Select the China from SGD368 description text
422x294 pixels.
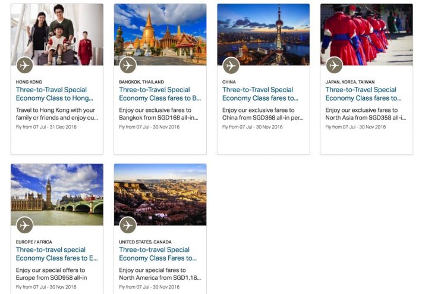pyautogui.click(x=263, y=114)
